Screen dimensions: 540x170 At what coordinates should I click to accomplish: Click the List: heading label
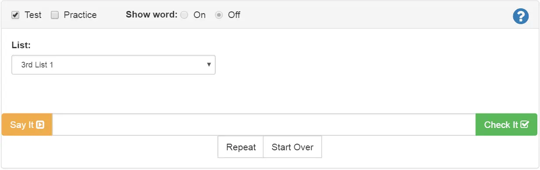21,45
